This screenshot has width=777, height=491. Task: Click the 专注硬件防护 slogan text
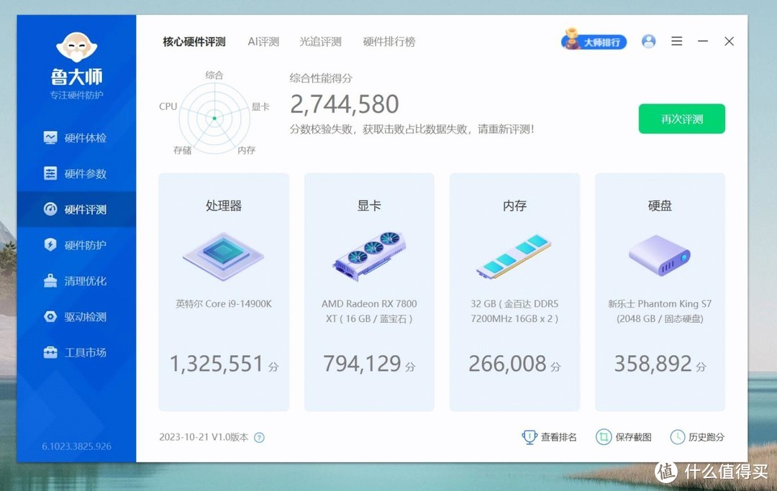coord(76,95)
